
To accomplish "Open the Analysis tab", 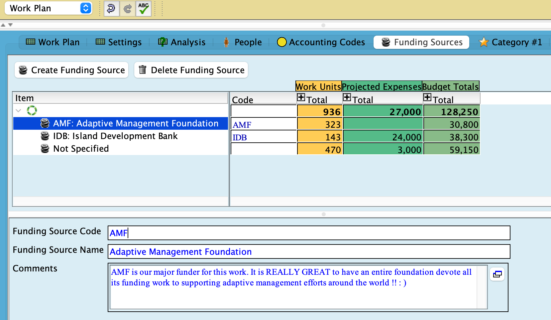I will point(182,42).
